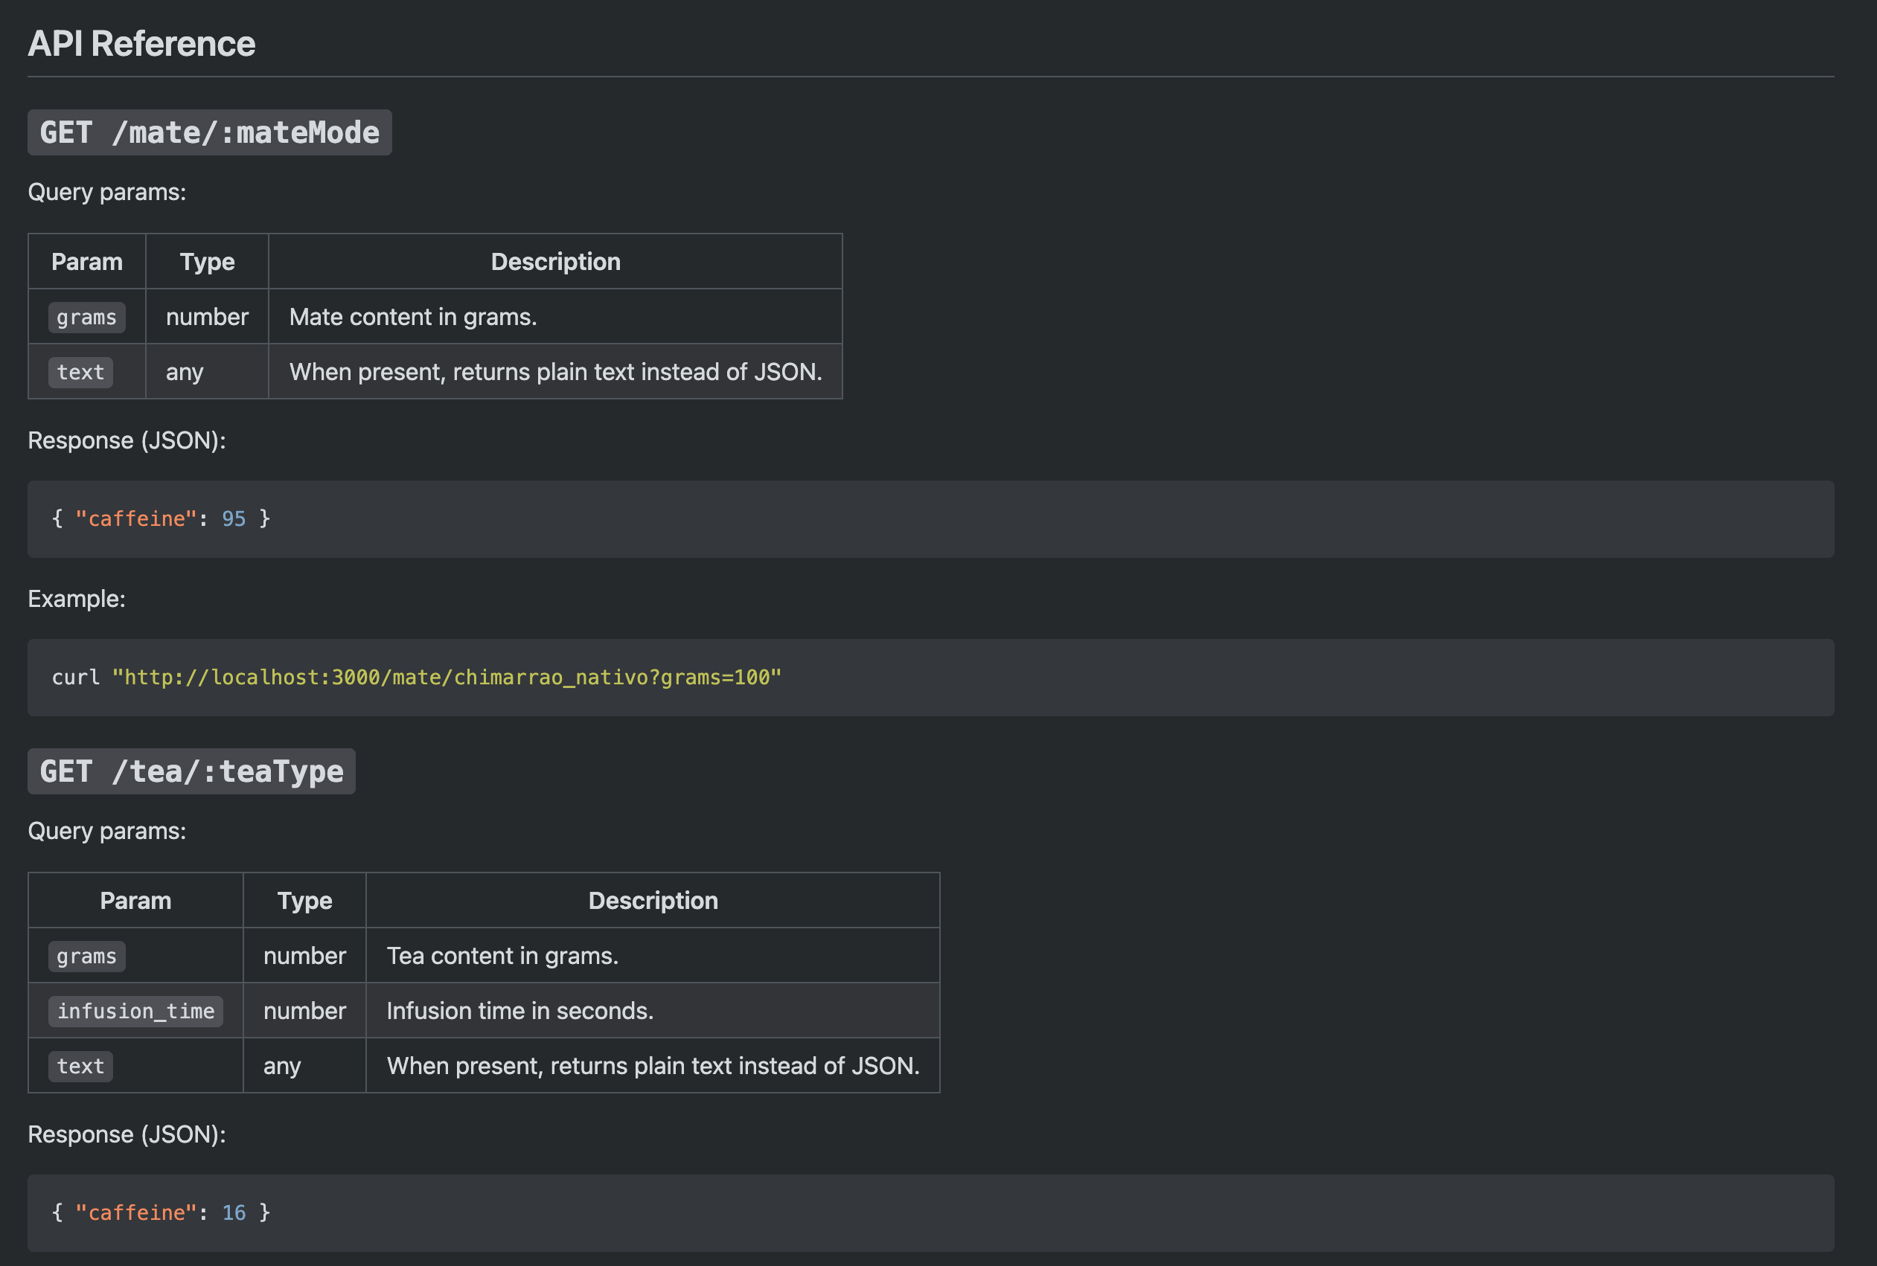Viewport: 1877px width, 1266px height.
Task: Click plain text description in mate table
Action: click(x=556, y=372)
